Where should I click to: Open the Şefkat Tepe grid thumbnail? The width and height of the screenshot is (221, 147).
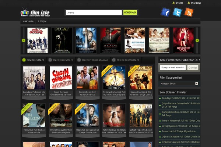(x=141, y=116)
